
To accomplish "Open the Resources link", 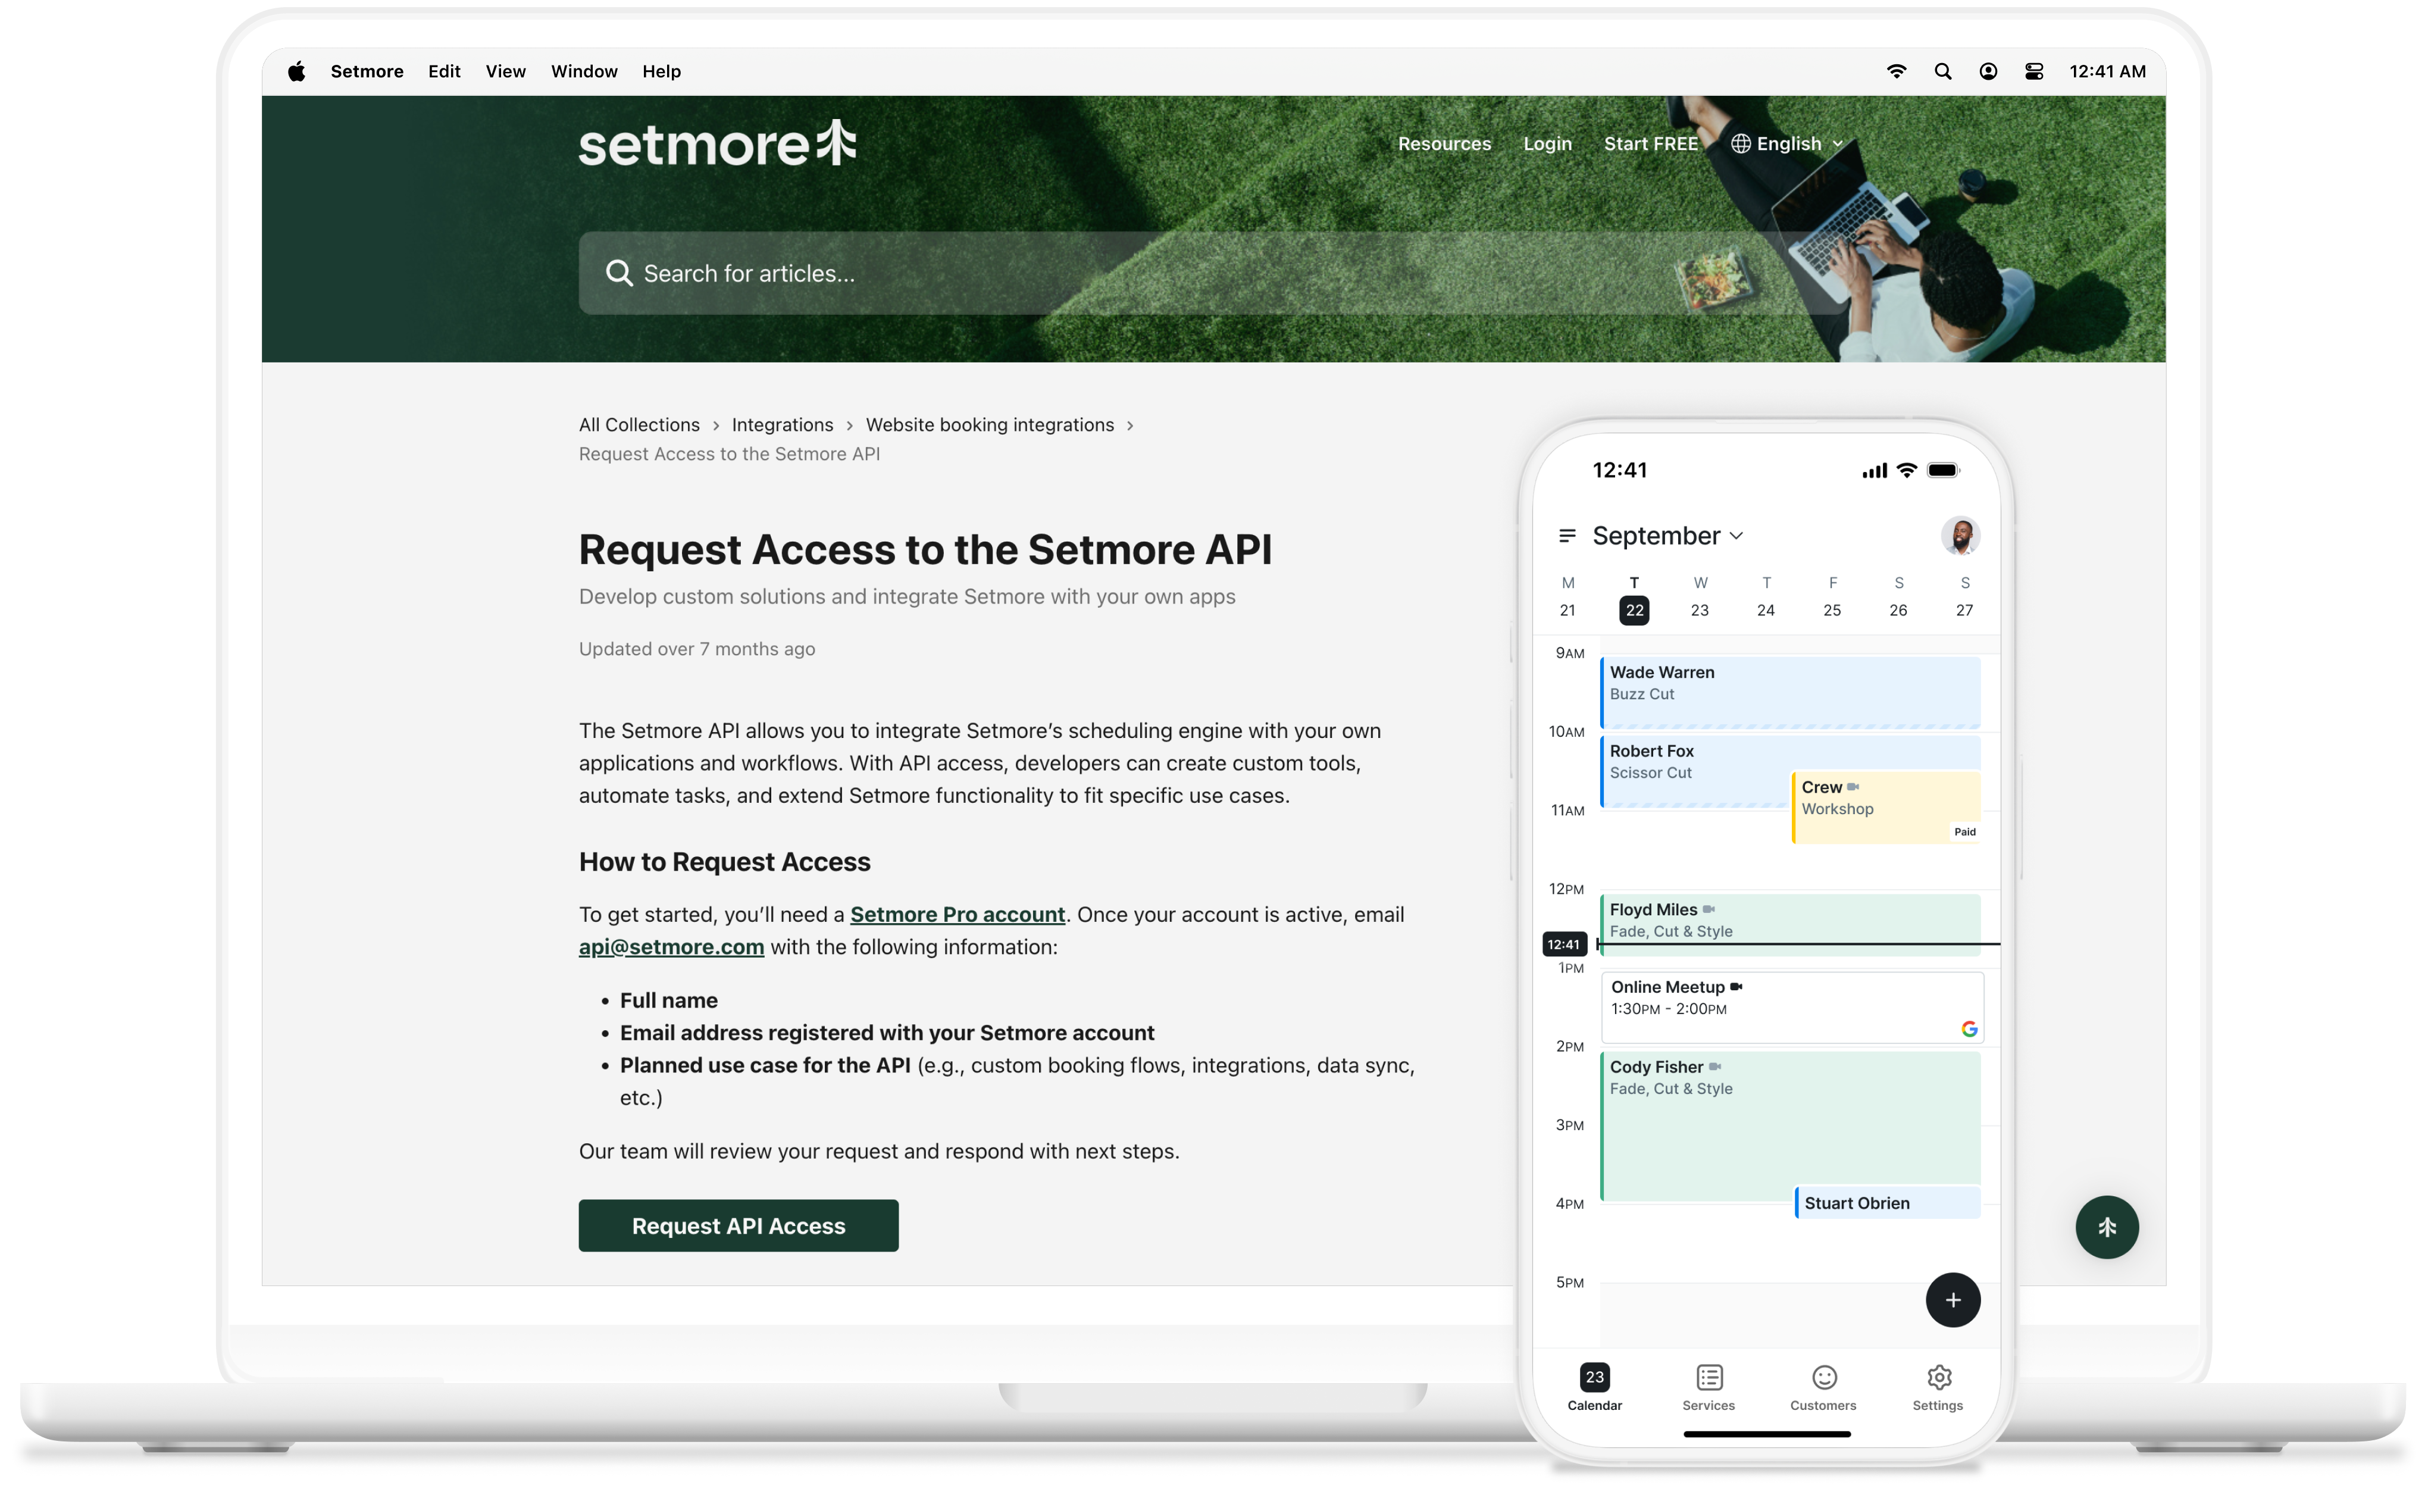I will coord(1444,143).
